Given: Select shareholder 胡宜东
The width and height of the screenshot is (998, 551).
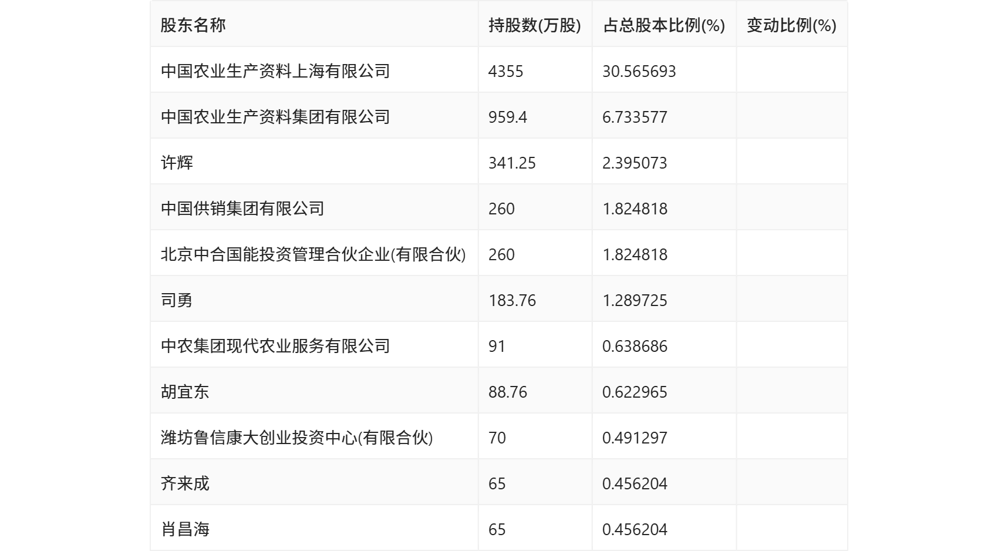Looking at the screenshot, I should coord(185,392).
